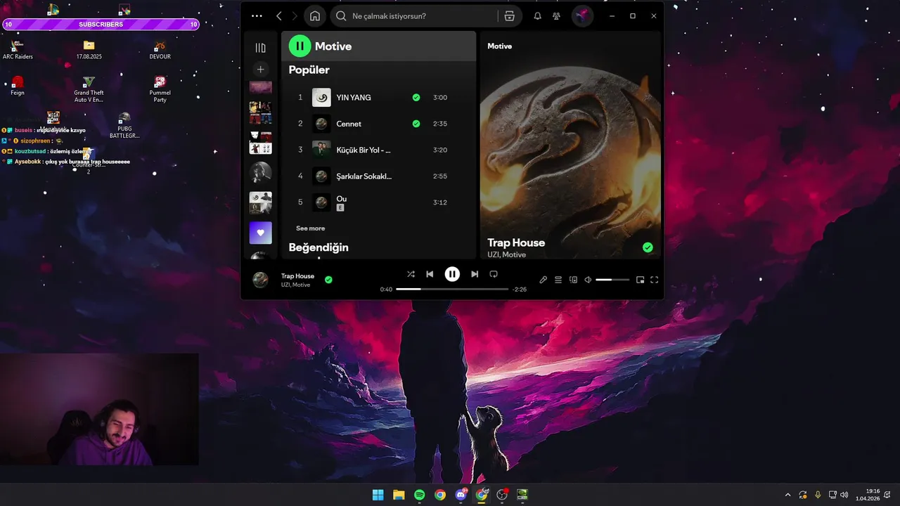
Task: Open the Motive artist title
Action: 333,46
